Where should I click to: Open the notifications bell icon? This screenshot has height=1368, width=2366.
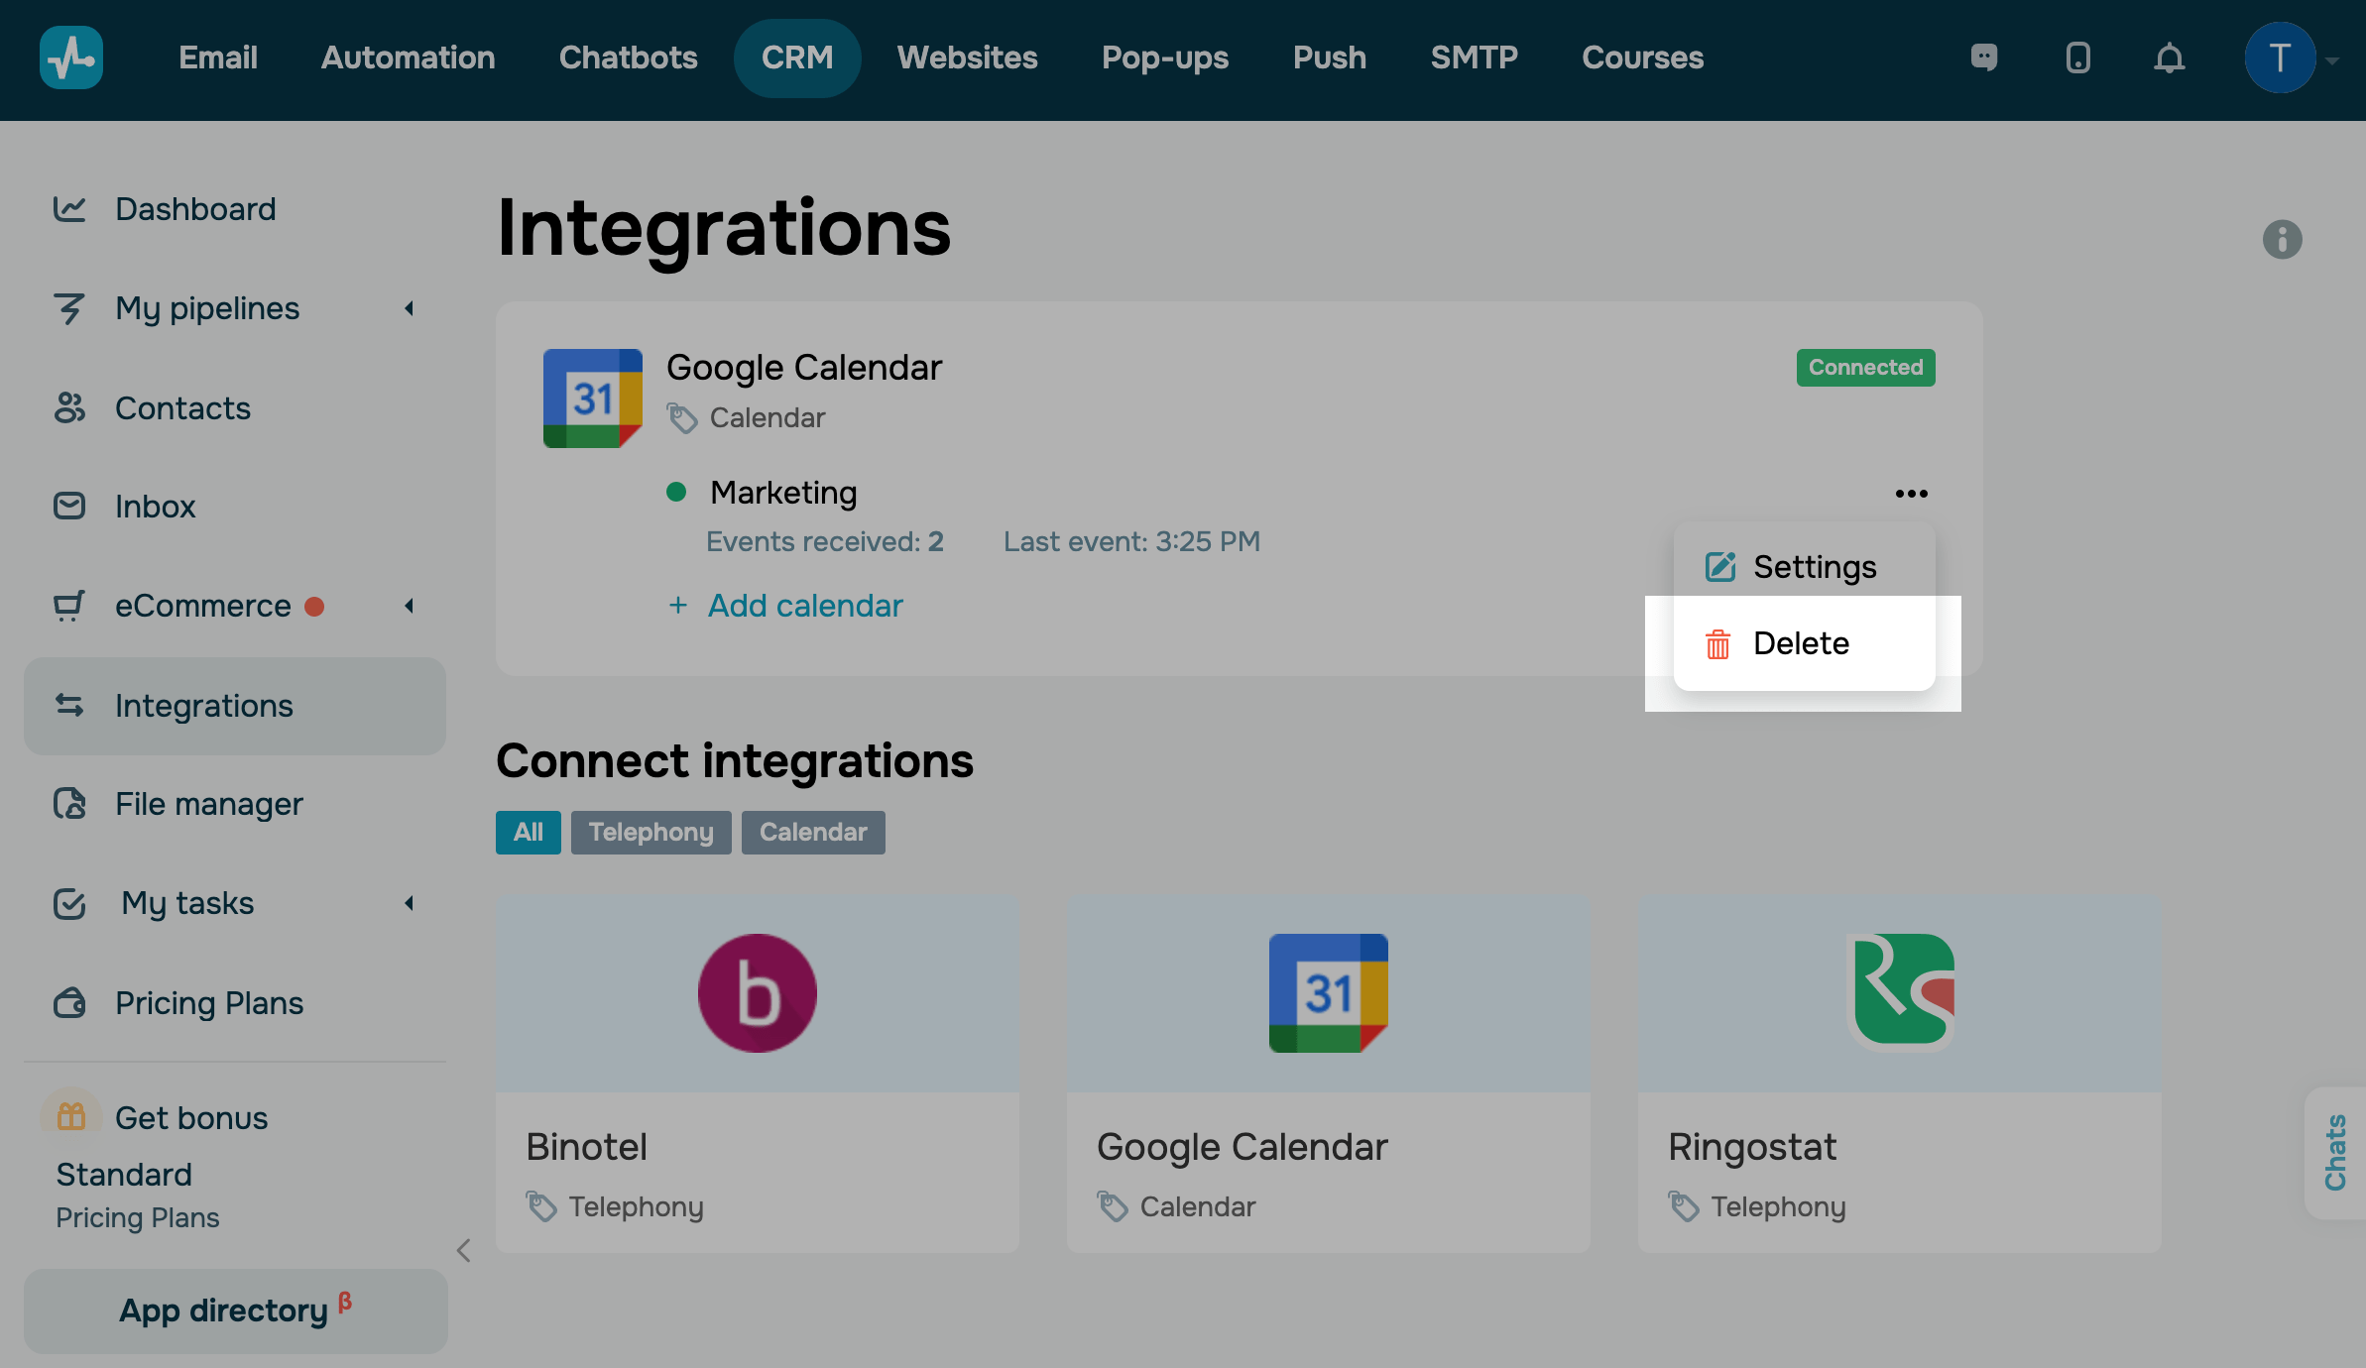point(2169,57)
